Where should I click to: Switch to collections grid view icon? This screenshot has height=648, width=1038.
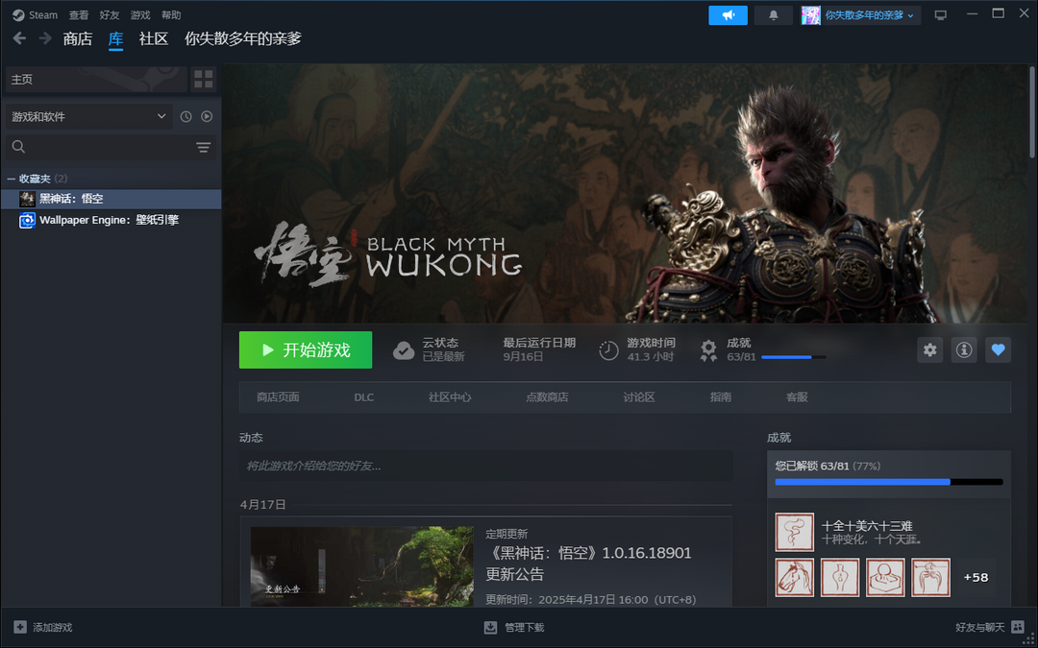[204, 80]
